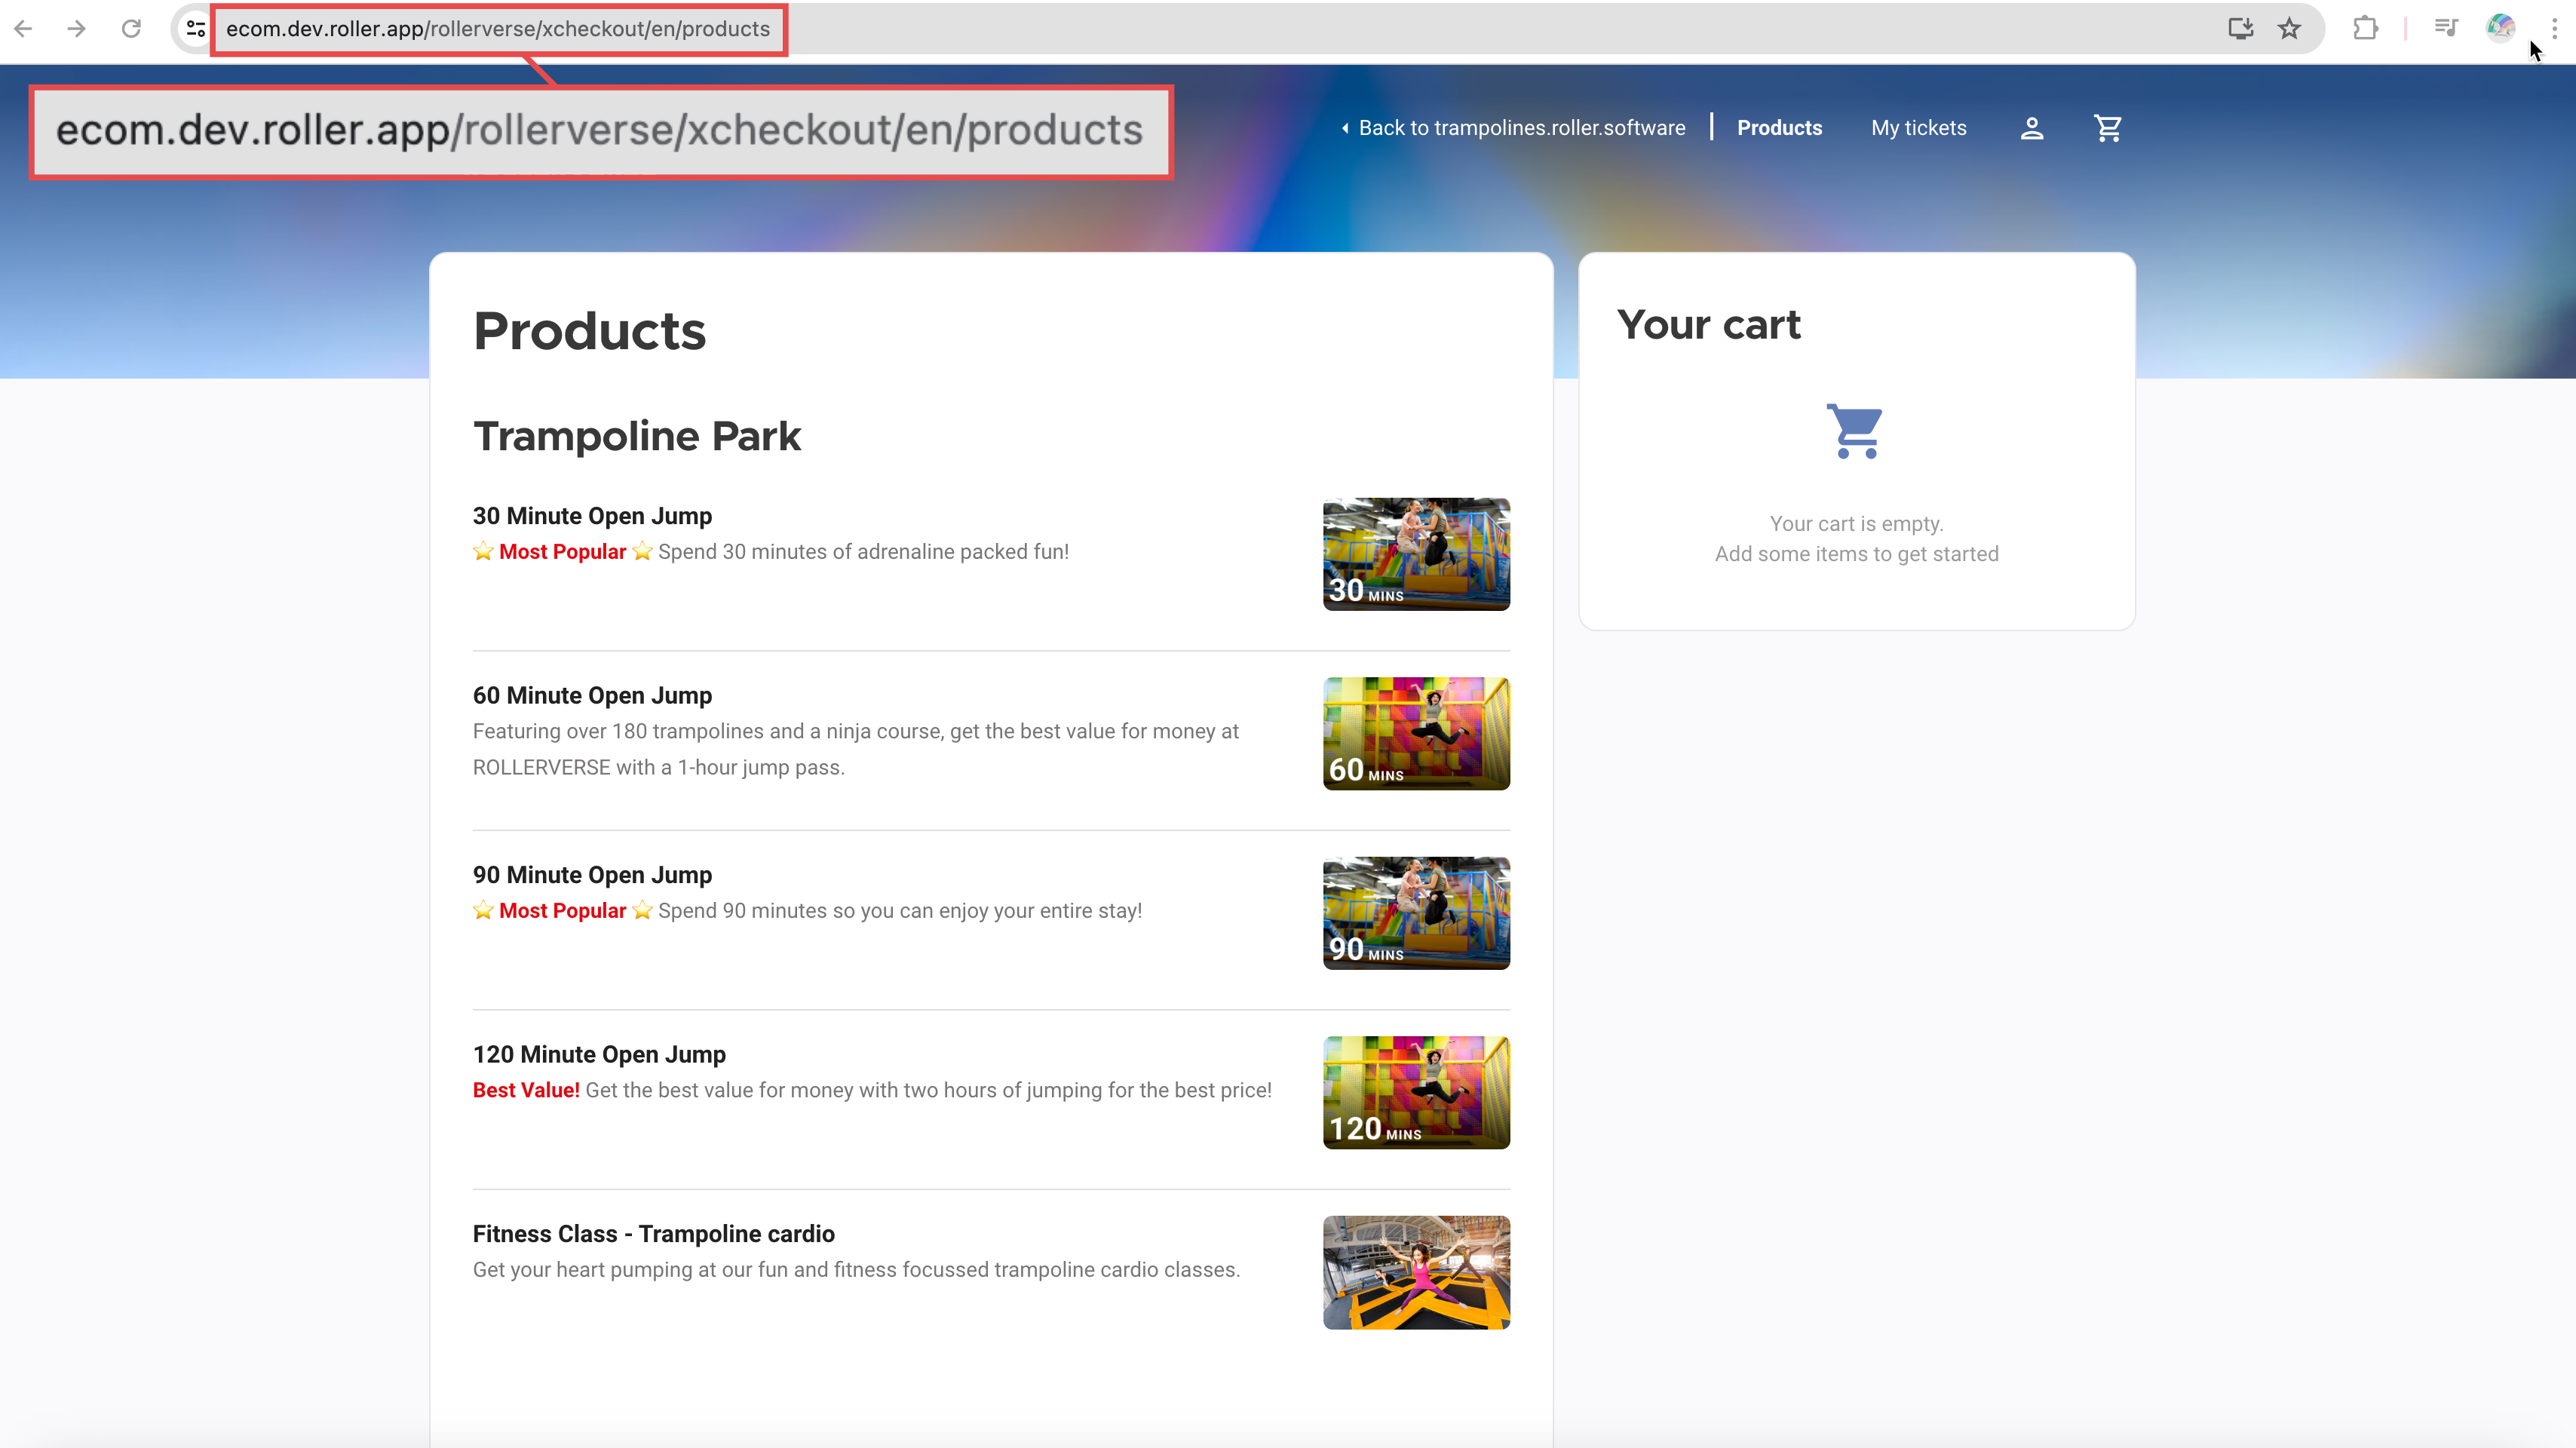Screen dimensions: 2576x1448
Task: Open the Chrome profile avatar
Action: pyautogui.click(x=2500, y=28)
